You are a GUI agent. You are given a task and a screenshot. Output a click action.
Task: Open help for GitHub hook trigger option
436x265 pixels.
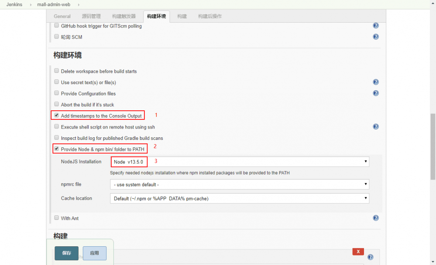(376, 26)
